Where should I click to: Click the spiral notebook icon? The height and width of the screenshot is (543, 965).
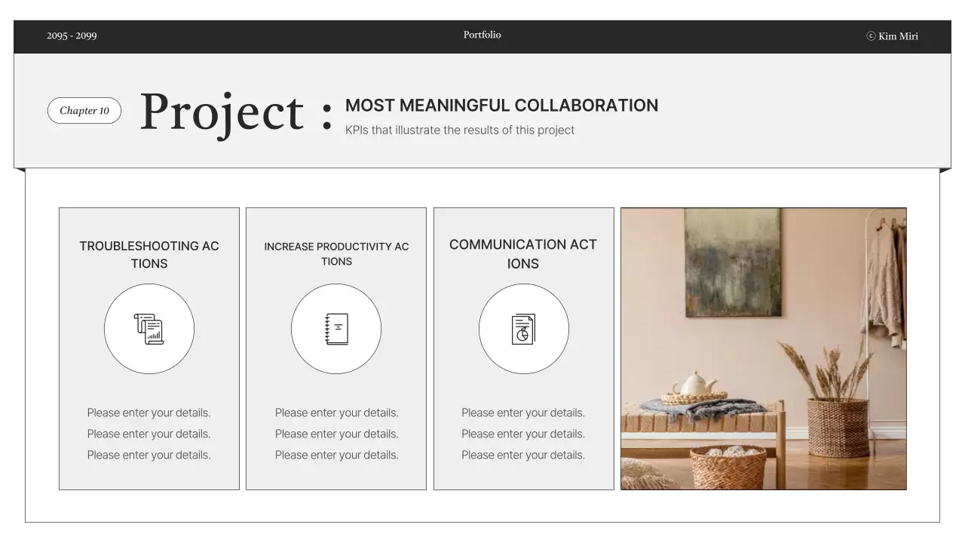(x=336, y=330)
